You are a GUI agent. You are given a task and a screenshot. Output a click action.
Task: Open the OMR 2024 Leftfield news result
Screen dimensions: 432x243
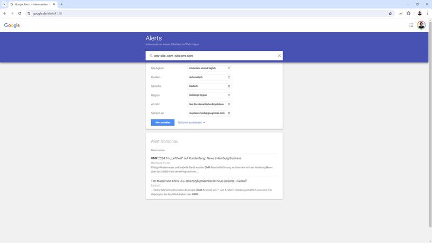(x=196, y=158)
